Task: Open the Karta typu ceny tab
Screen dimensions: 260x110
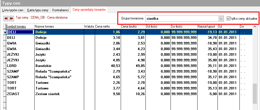Action: (x=38, y=10)
